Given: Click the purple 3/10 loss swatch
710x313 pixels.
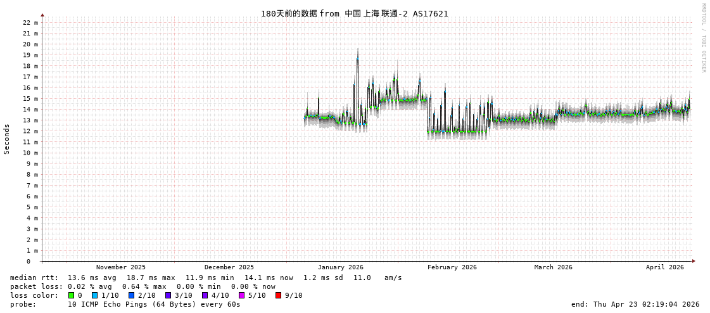Looking at the screenshot, I should (168, 295).
